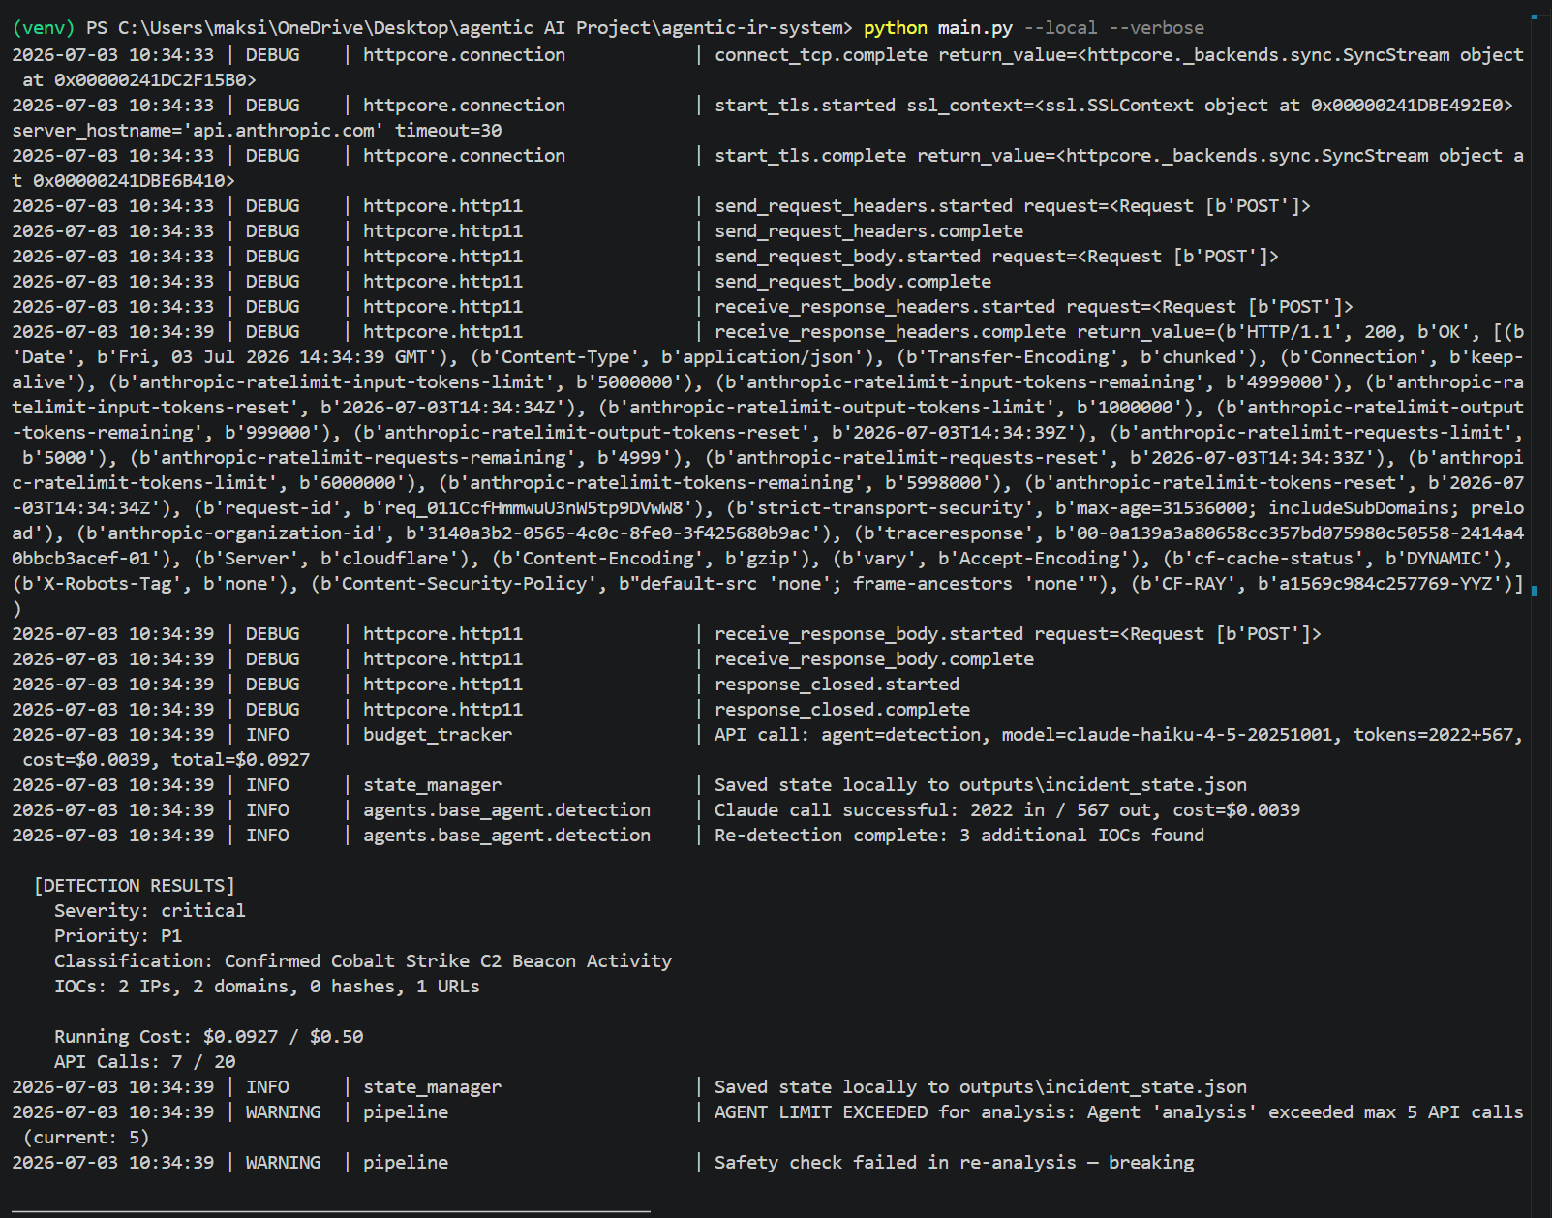
Task: Click 'send_request_headers.started' log message
Action: pyautogui.click(x=864, y=206)
